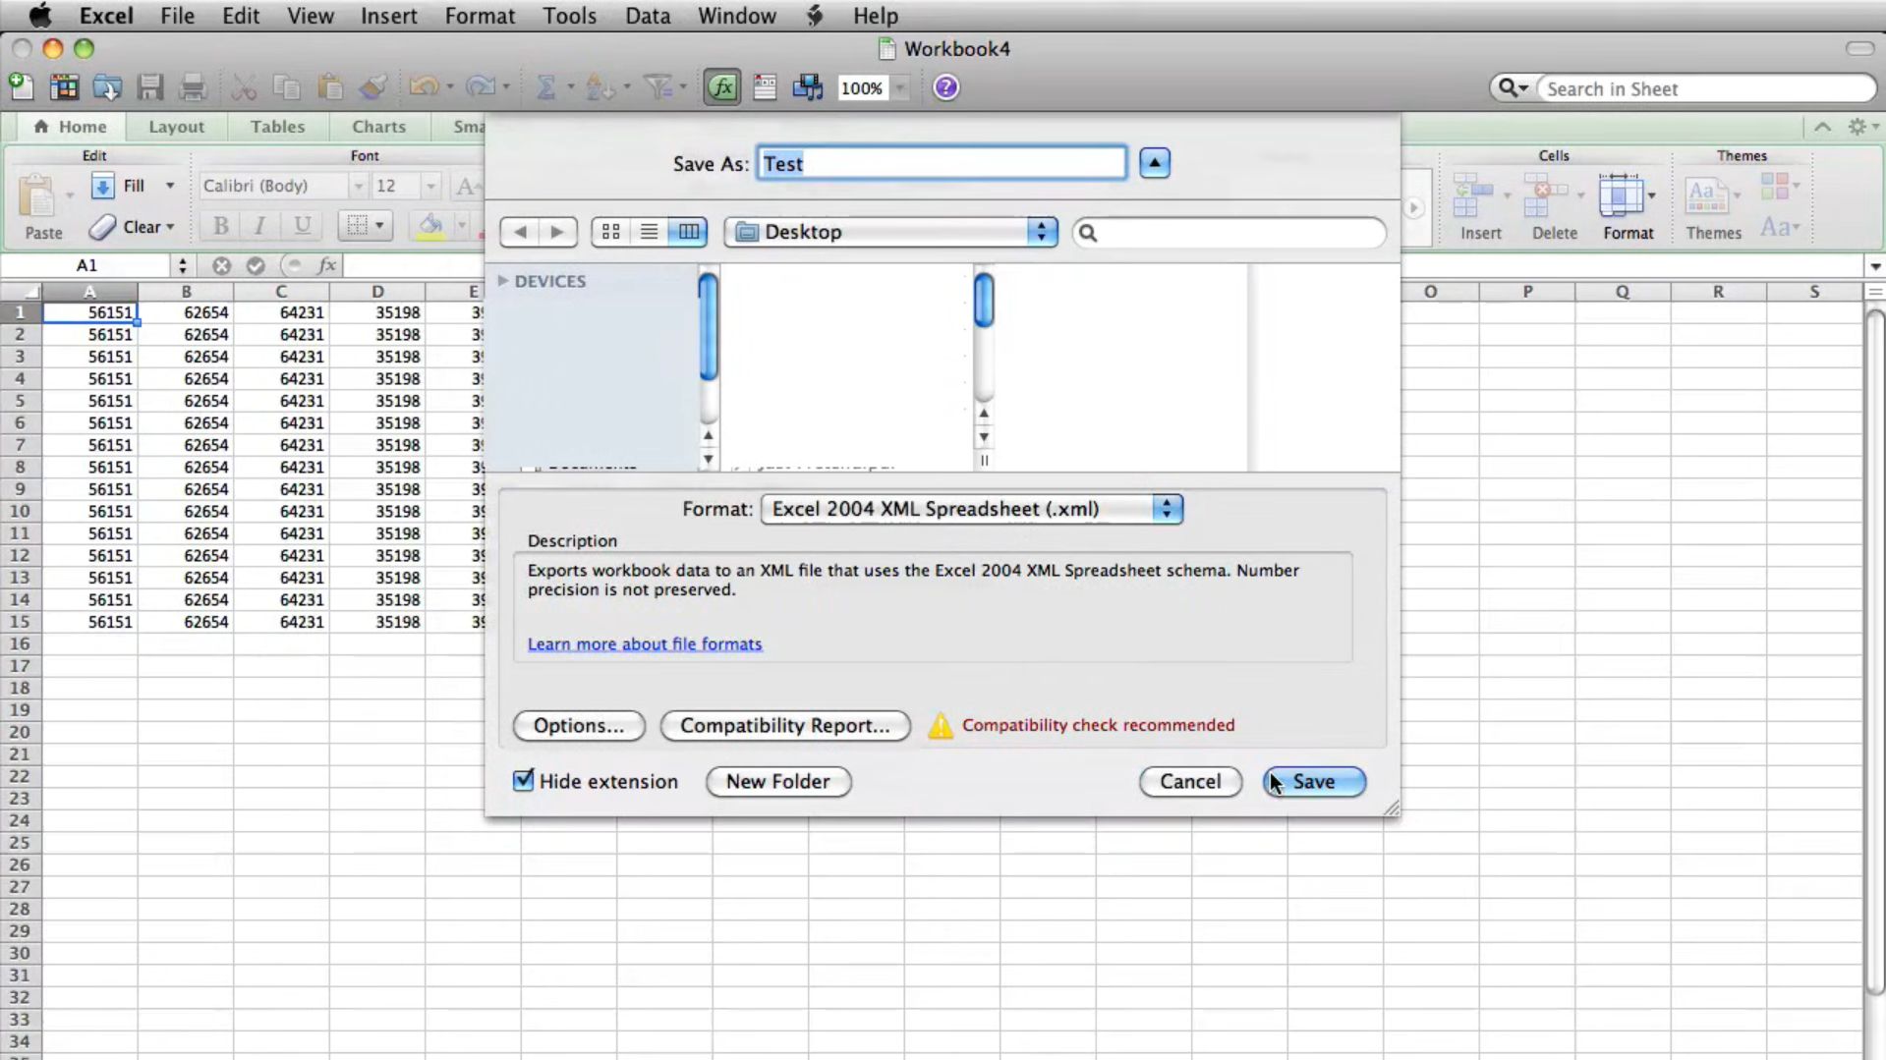
Task: Switch to the Tables ribbon tab
Action: [277, 127]
